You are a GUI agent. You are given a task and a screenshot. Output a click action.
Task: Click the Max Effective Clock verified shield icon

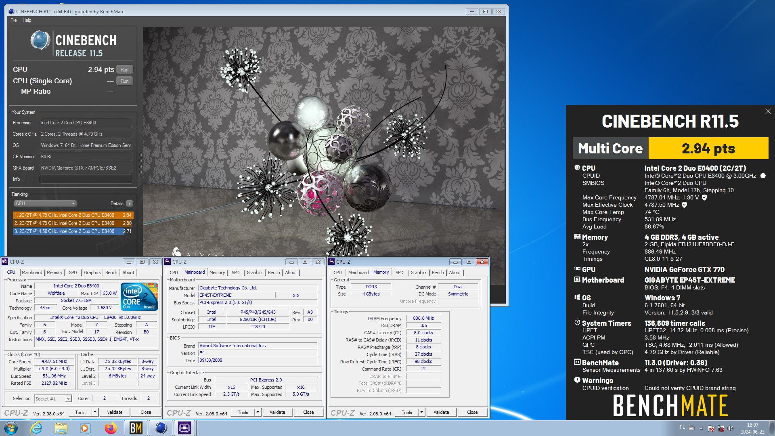(x=685, y=205)
